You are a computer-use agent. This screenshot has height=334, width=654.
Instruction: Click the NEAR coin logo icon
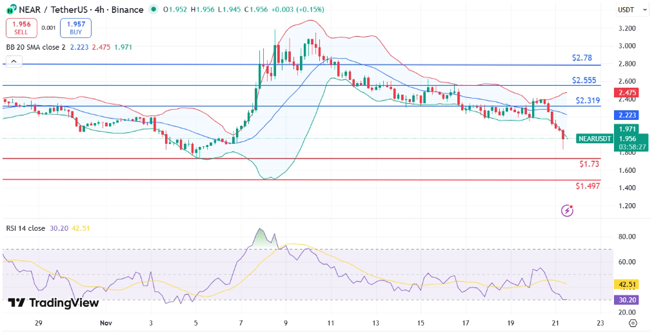12,10
